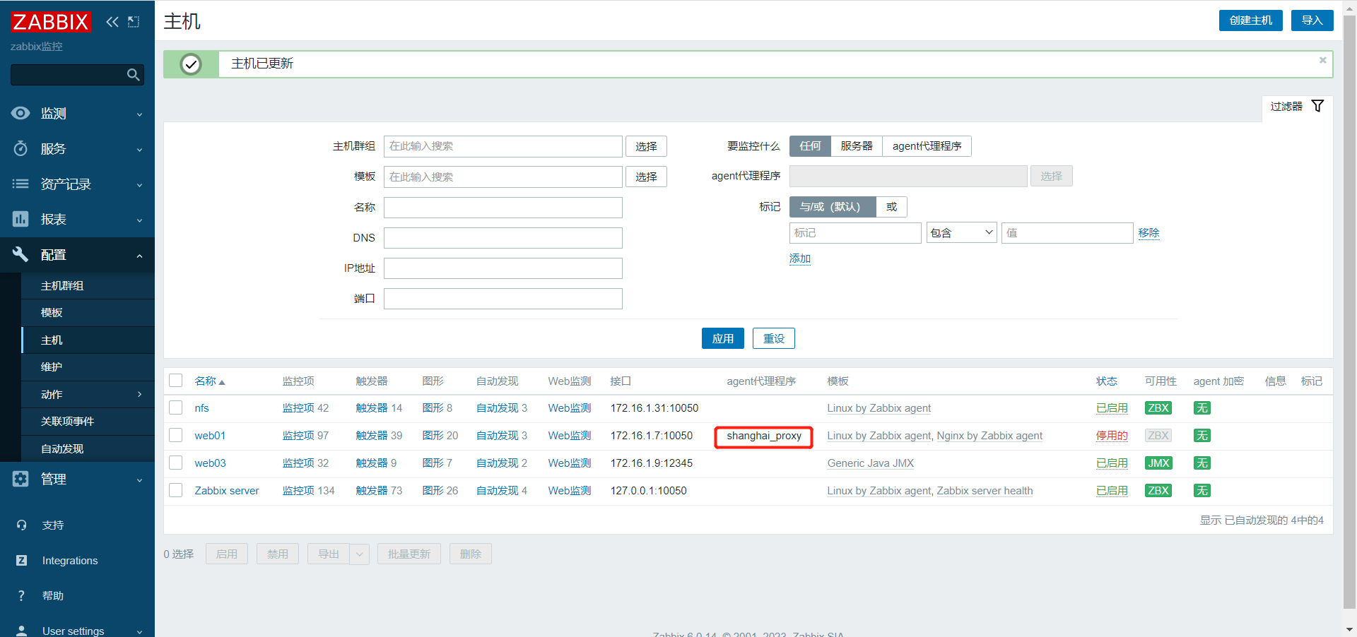Click encryption 无 badge for Zabbix server row
Screen dimensions: 1357x637
(1202, 491)
